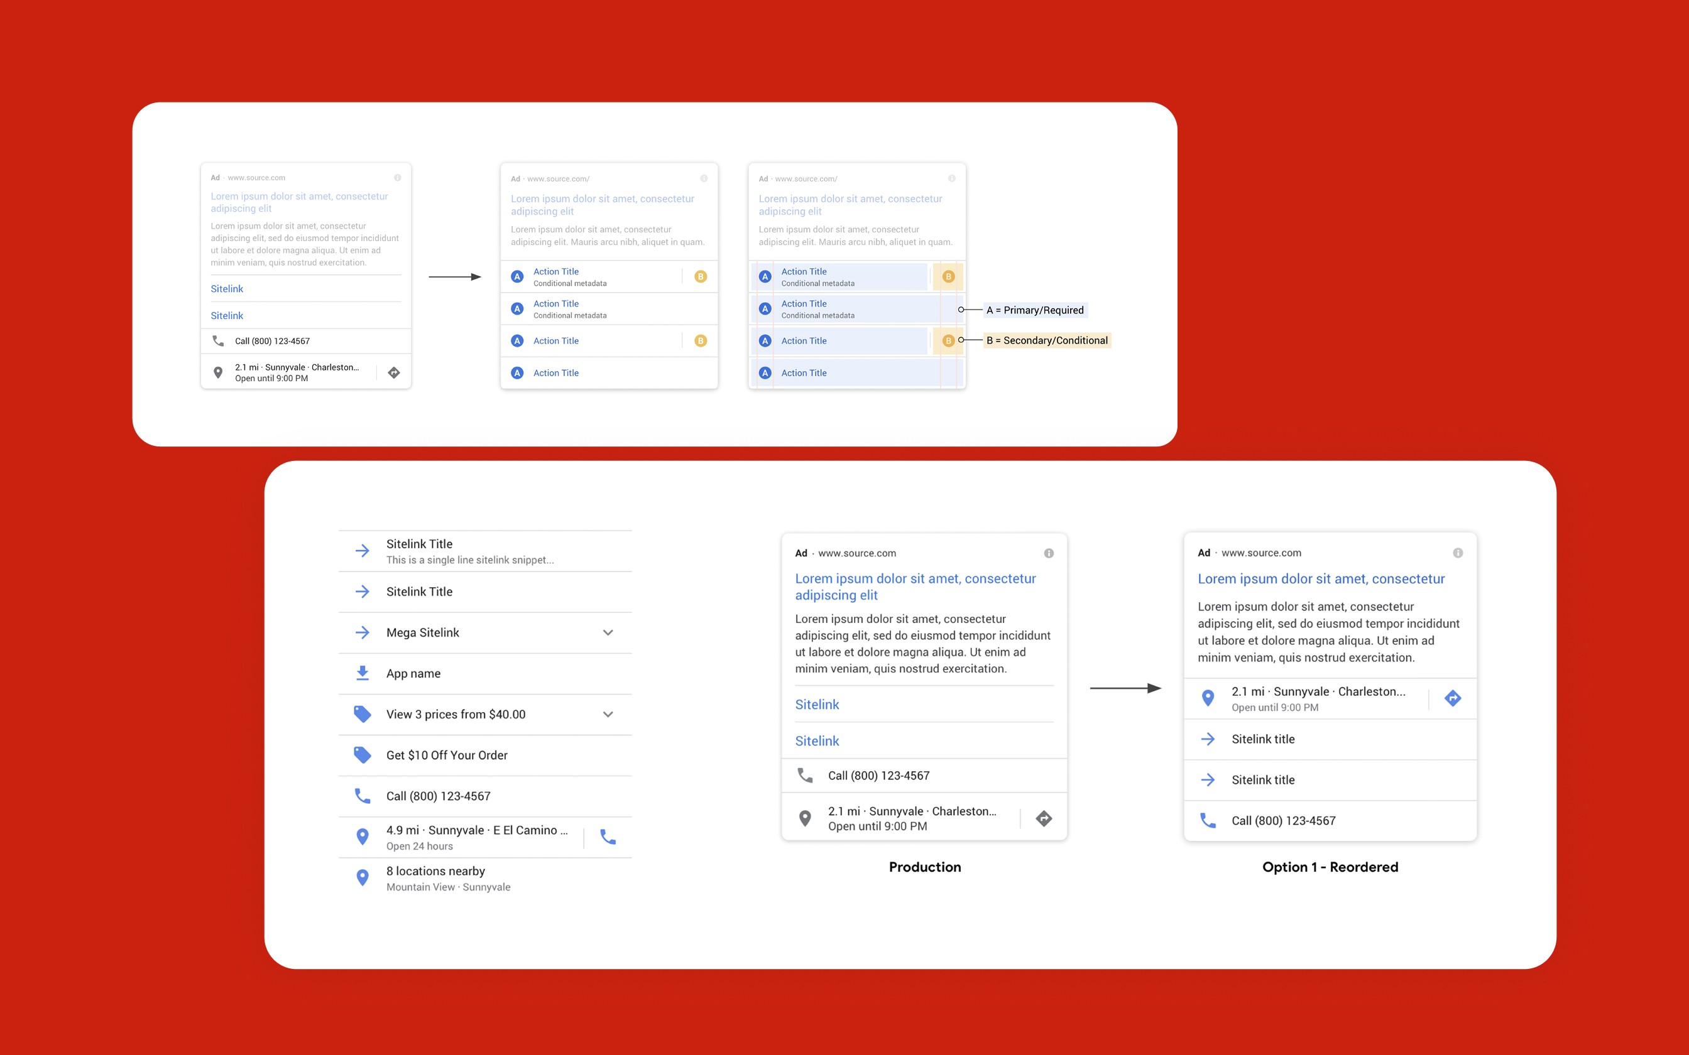Click the App name download icon
This screenshot has height=1055, width=1689.
tap(362, 673)
